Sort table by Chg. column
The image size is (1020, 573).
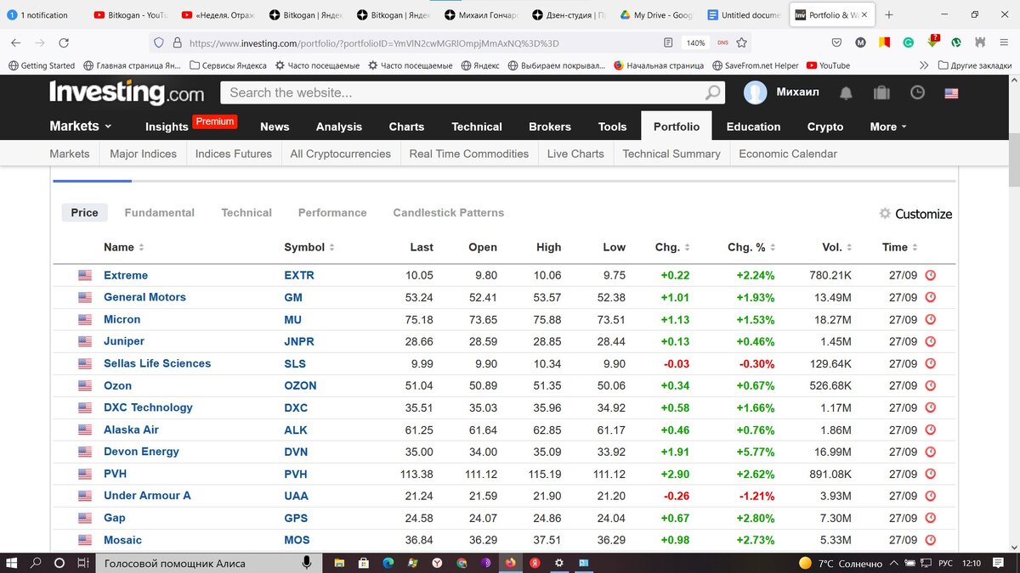pos(671,247)
